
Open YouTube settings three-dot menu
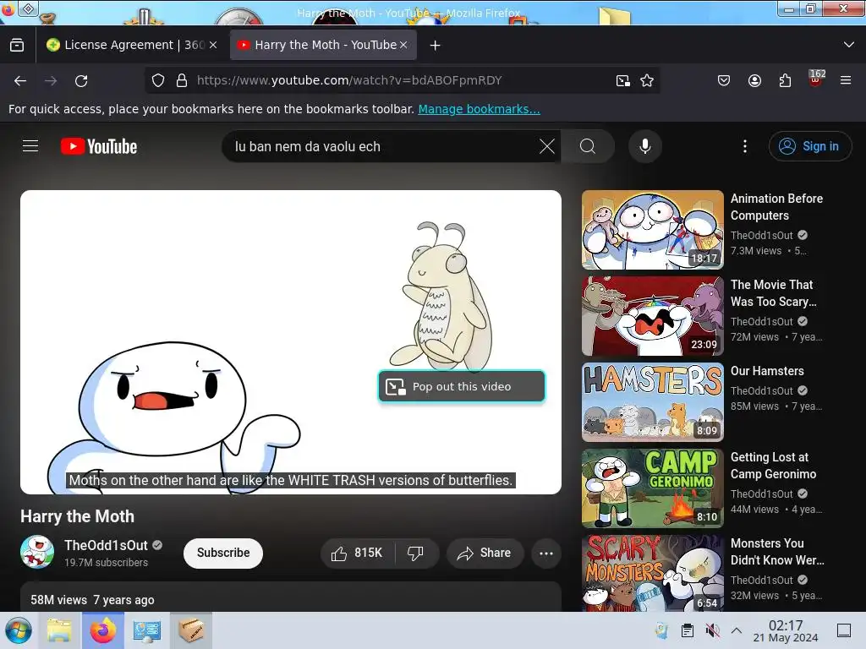point(745,146)
